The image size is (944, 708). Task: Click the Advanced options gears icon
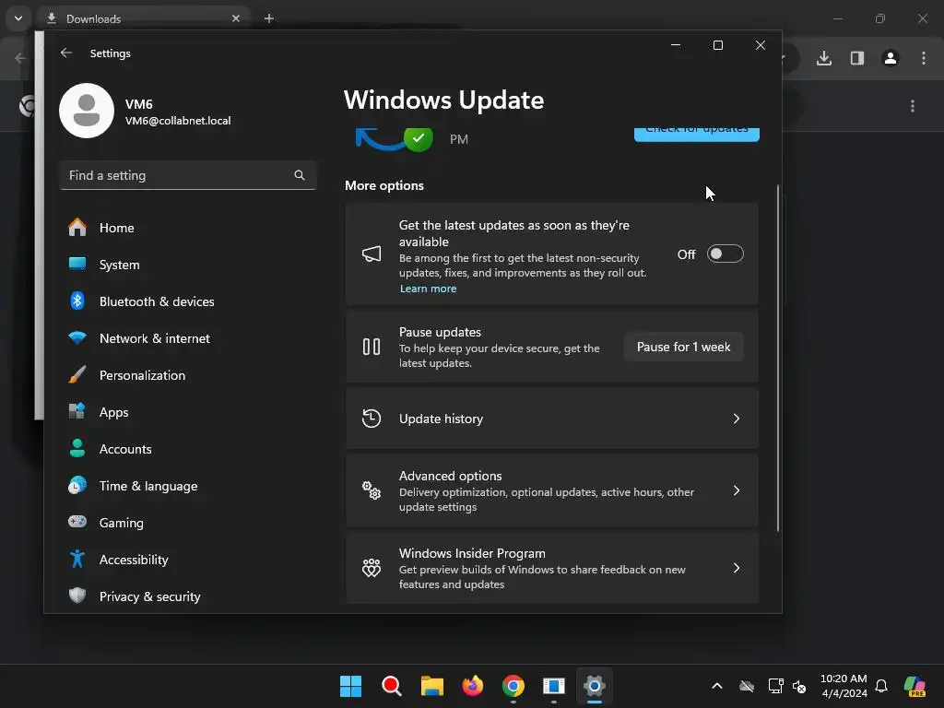372,490
